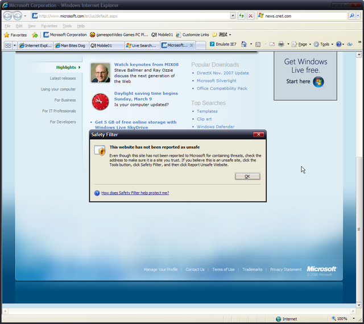Switch to the Man Bites Dog tab
Screen dimensions: 364x324
coord(71,45)
